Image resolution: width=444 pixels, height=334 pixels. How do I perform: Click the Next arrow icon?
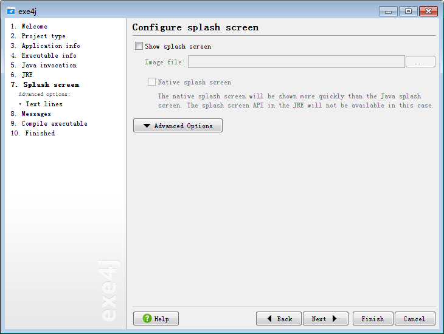pos(335,319)
